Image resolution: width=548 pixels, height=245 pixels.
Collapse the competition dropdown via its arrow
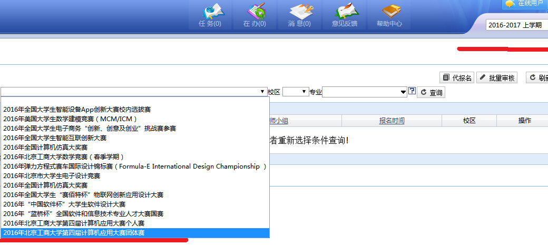coord(262,92)
